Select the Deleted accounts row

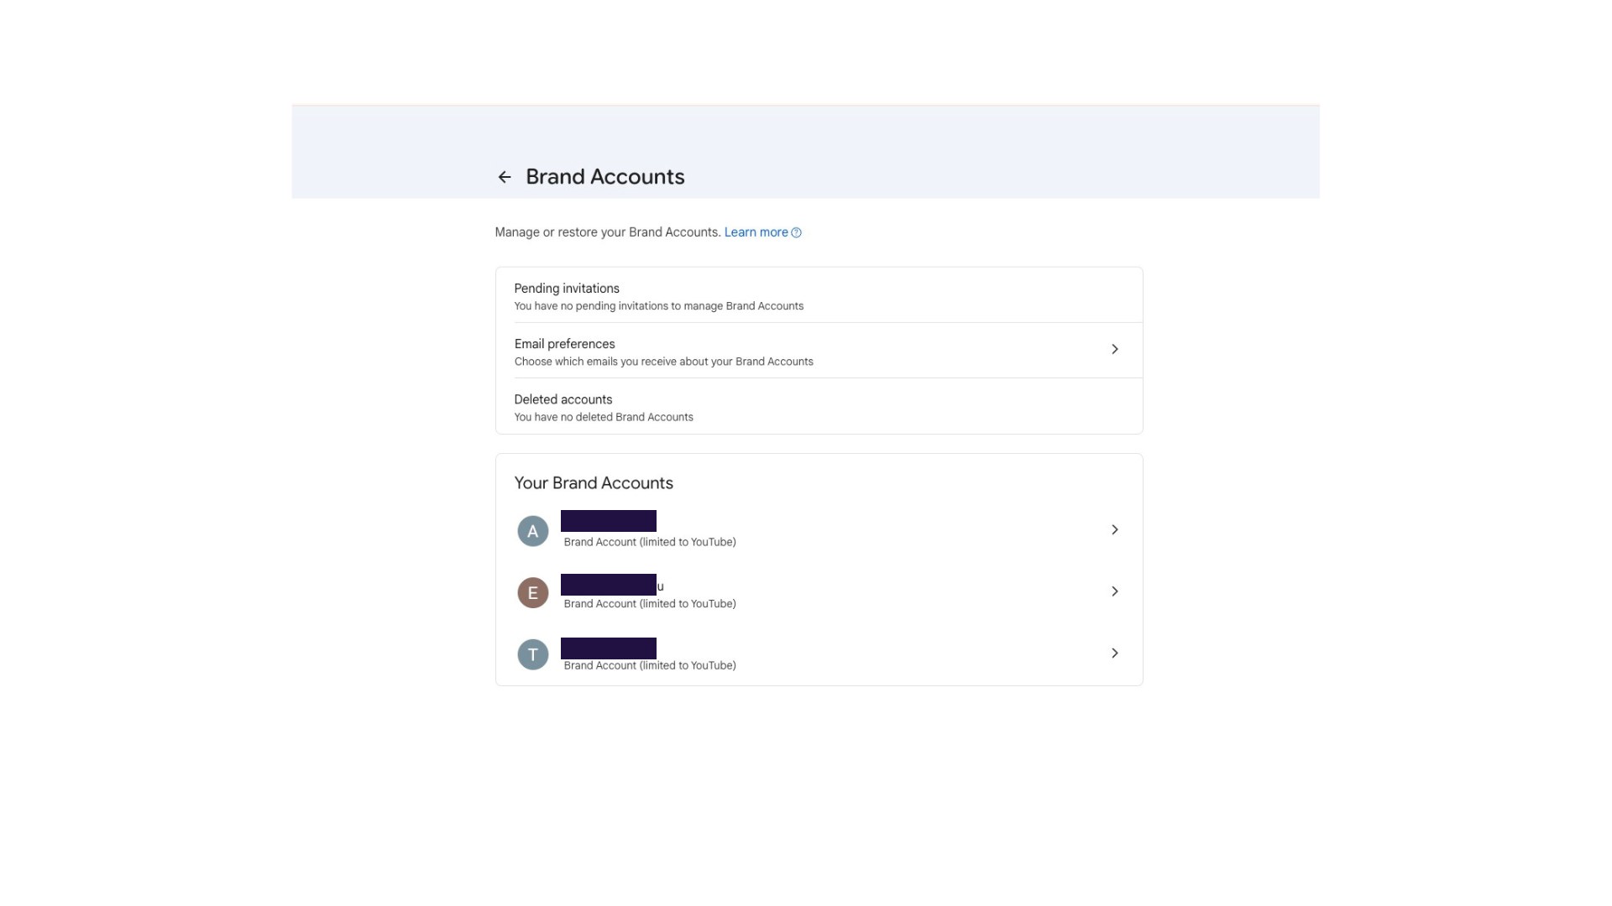563,399
